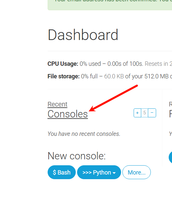Open More console types

(x=137, y=172)
